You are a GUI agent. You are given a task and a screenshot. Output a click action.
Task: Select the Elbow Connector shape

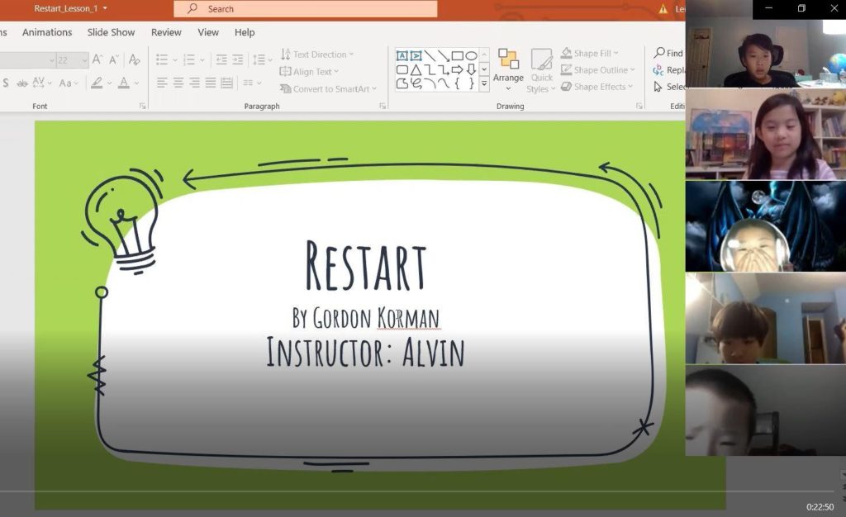point(430,69)
